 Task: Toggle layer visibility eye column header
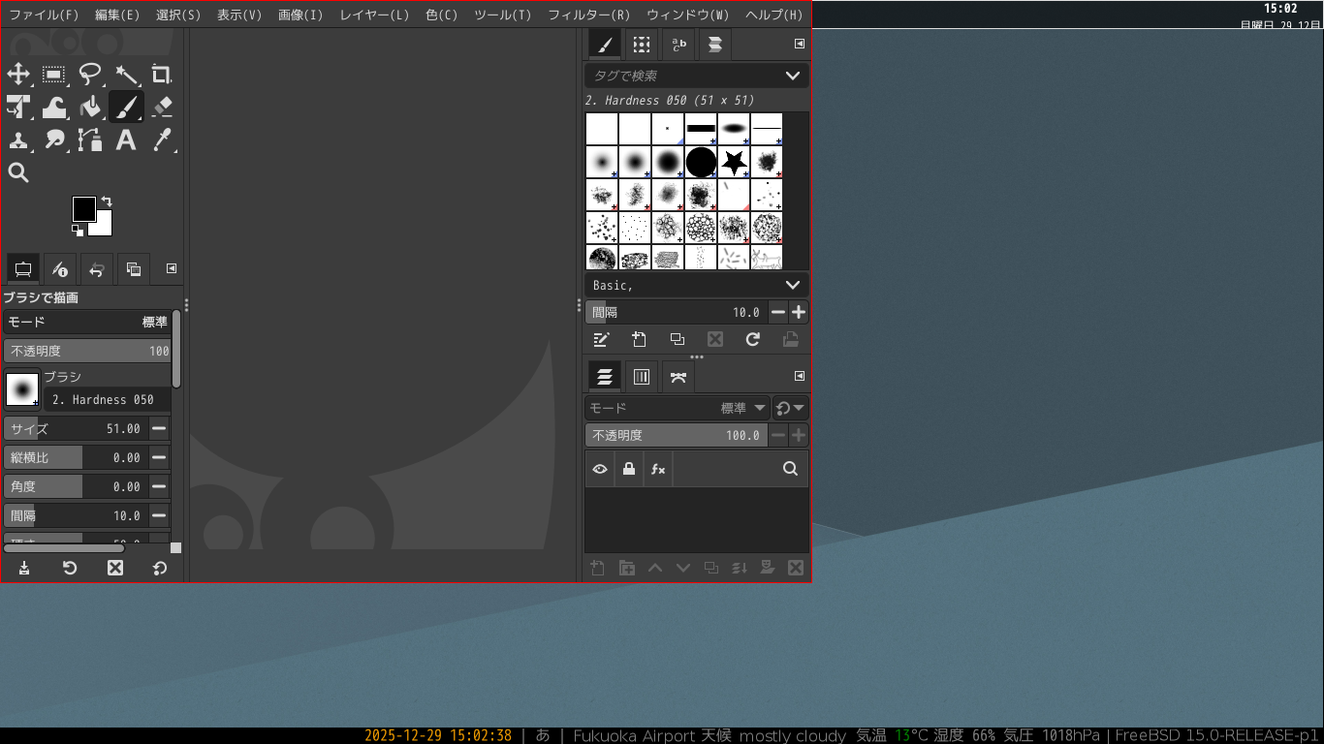[x=599, y=469]
